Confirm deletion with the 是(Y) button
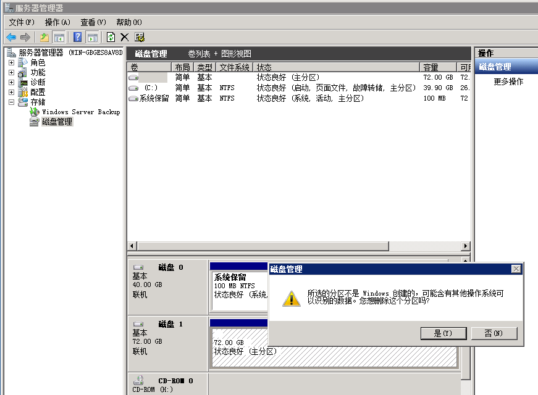538x395 pixels. 443,333
